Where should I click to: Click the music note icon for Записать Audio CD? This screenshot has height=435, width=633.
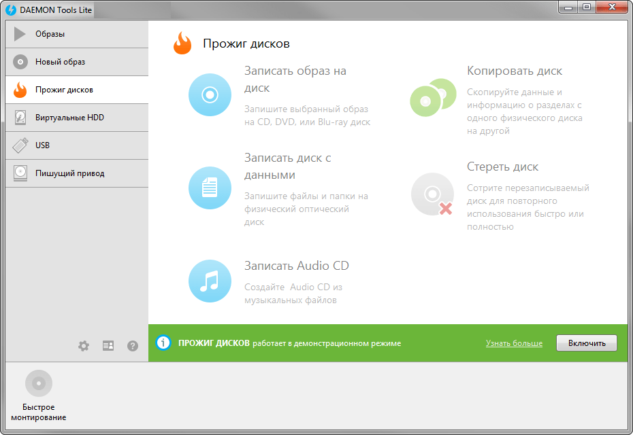[x=210, y=281]
